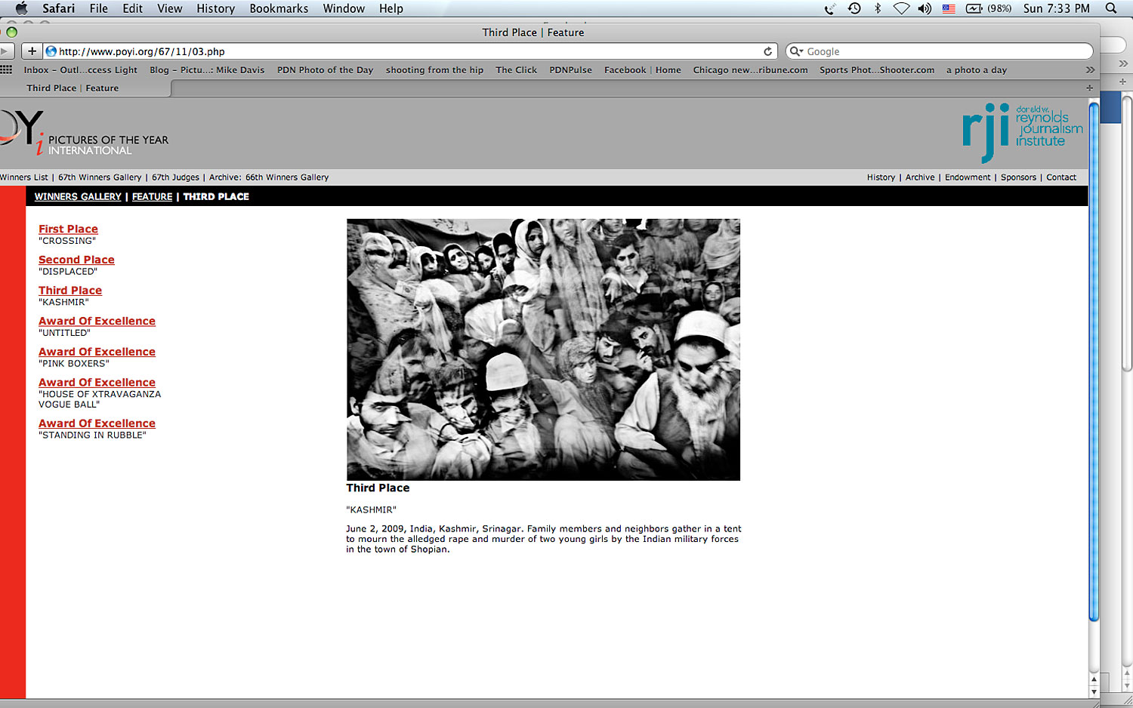Click the reload page icon in address bar
Image resolution: width=1133 pixels, height=708 pixels.
pos(767,51)
